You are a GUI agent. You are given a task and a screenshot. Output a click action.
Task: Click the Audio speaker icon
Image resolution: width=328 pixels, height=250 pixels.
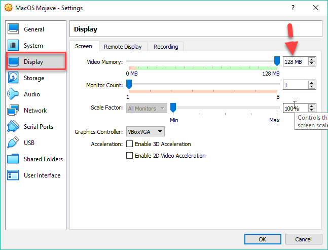click(14, 94)
